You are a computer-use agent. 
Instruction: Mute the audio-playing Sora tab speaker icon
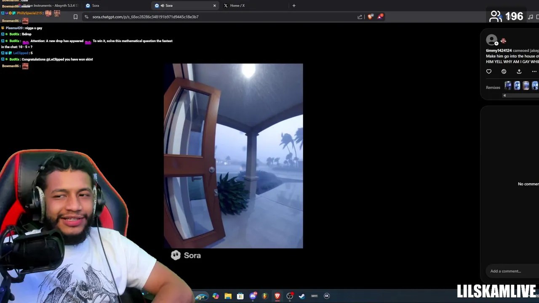pos(163,5)
